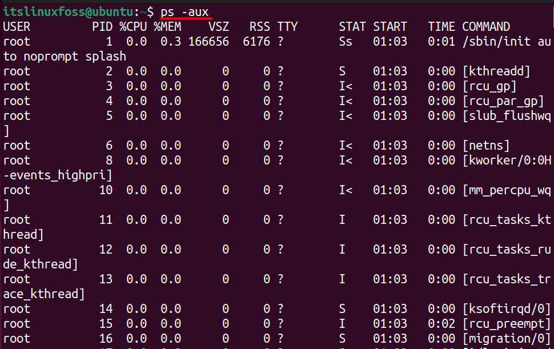Click the TIME value 0:01
The height and width of the screenshot is (349, 554).
click(x=441, y=42)
